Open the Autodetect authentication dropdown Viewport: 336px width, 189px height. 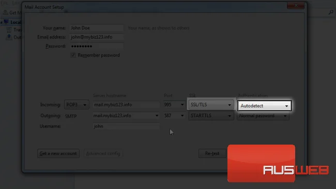(265, 105)
